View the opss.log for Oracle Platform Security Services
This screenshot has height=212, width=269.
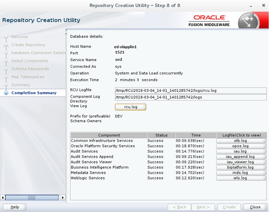240,146
